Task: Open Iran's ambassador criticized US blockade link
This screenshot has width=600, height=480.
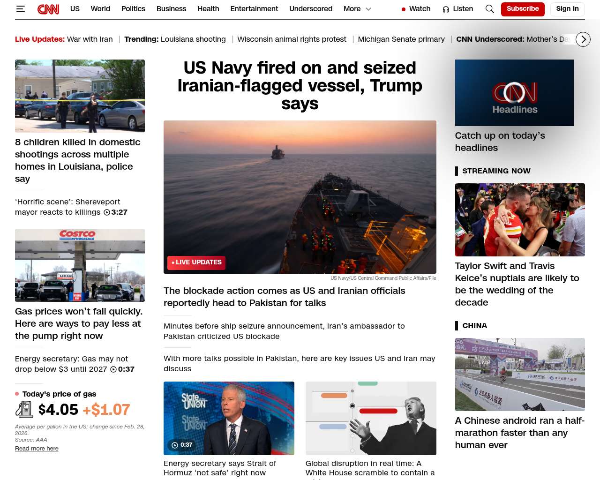Action: coord(284,331)
